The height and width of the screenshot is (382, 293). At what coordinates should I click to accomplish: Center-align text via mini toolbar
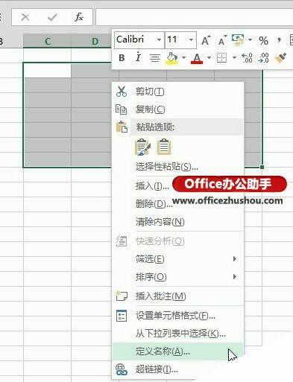[x=155, y=58]
